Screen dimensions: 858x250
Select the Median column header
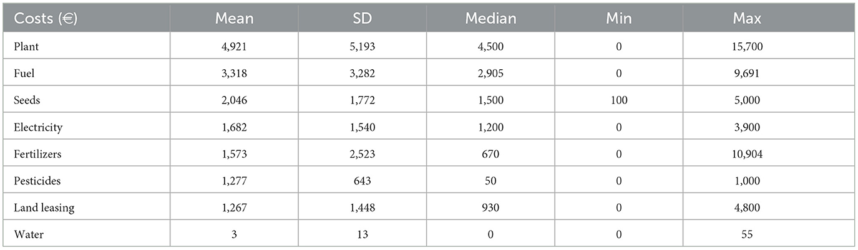pos(490,18)
